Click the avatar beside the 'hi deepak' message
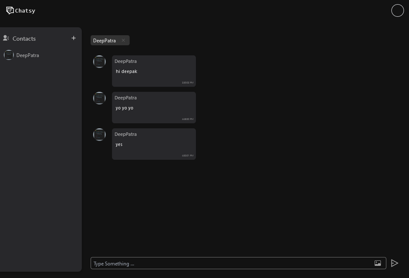Viewport: 409px width, 278px height. 99,62
